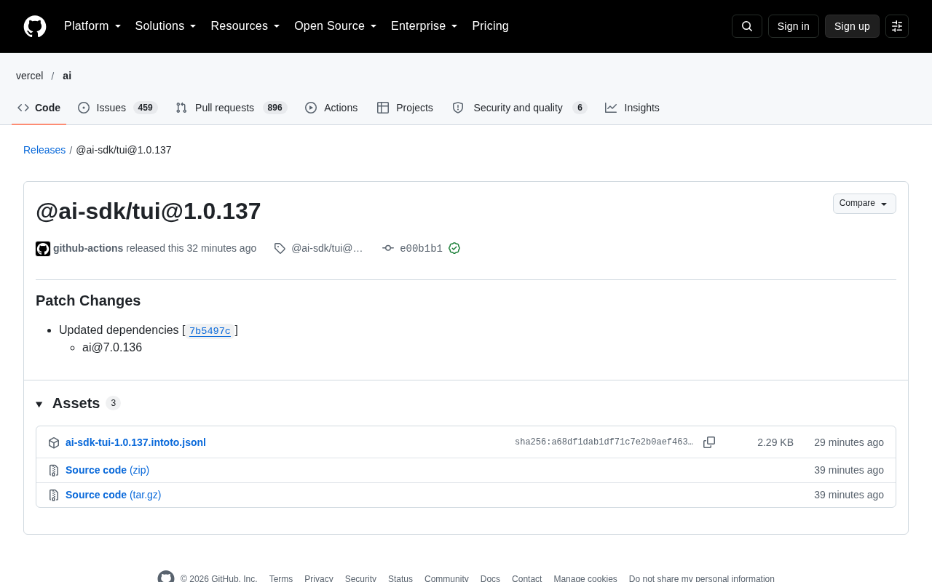Switch to the Actions tab
The width and height of the screenshot is (932, 582).
tap(331, 108)
